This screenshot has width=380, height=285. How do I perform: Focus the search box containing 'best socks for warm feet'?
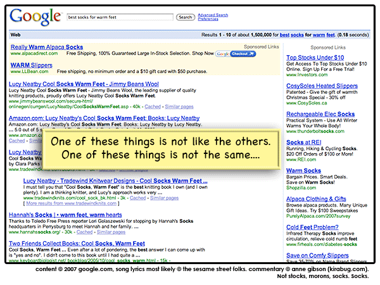120,17
